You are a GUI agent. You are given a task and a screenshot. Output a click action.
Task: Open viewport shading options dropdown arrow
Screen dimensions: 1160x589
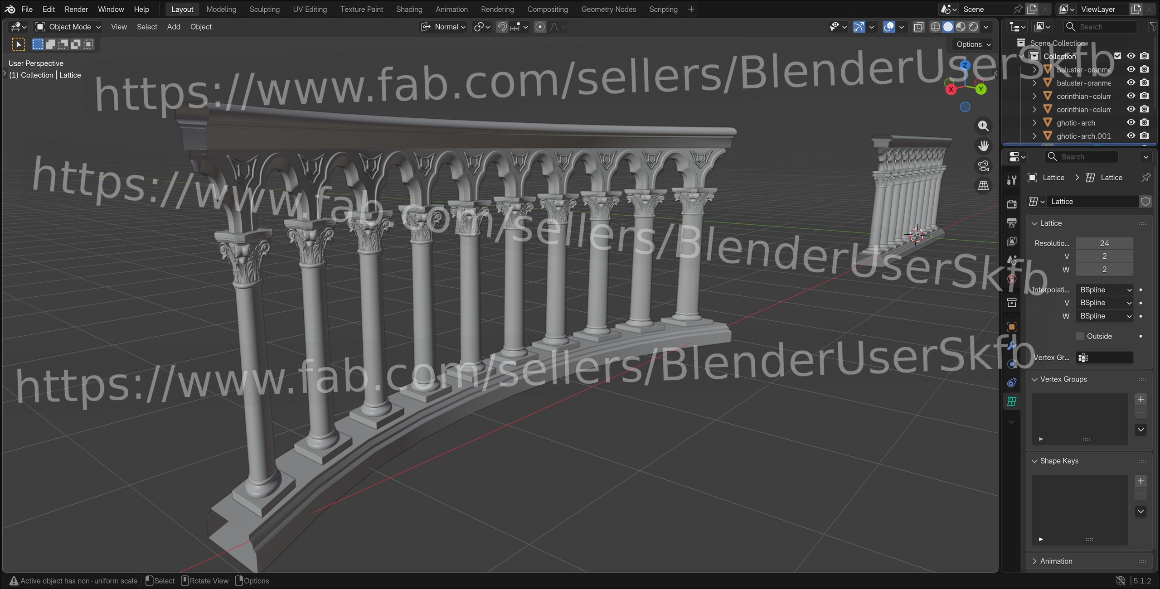point(986,27)
